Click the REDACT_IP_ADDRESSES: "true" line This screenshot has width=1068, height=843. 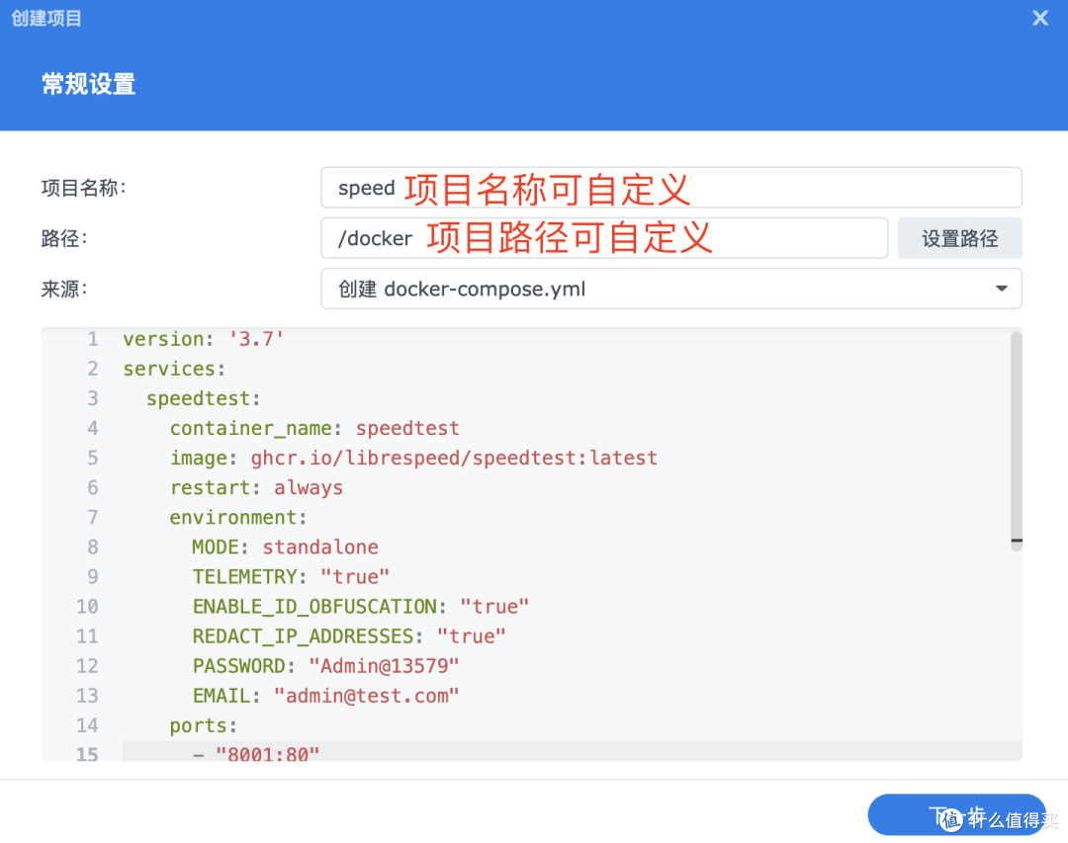coord(349,636)
